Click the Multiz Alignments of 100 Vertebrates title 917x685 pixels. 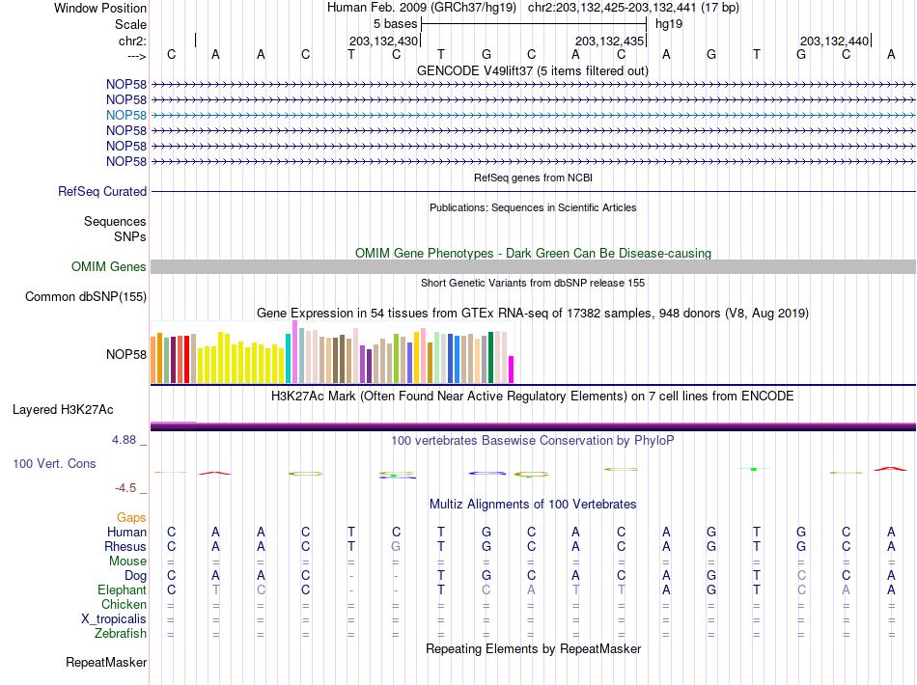point(533,504)
